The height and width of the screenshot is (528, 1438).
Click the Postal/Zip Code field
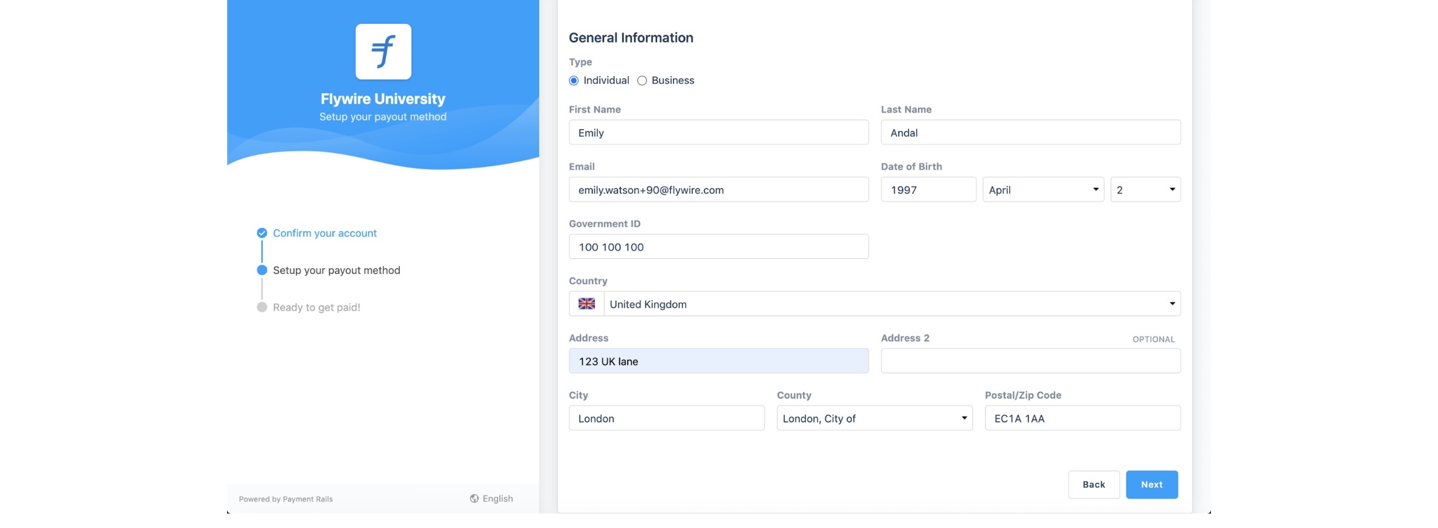tap(1082, 418)
